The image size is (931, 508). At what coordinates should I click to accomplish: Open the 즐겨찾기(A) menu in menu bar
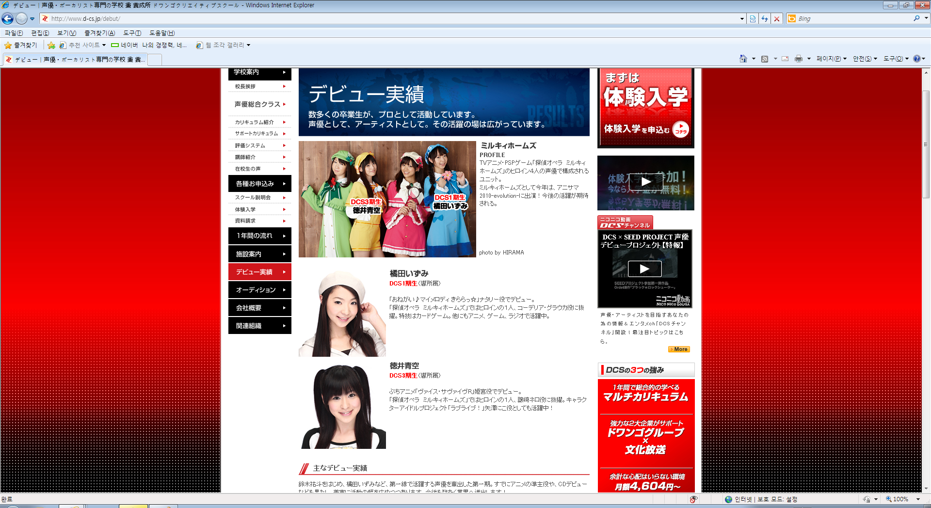pos(99,33)
